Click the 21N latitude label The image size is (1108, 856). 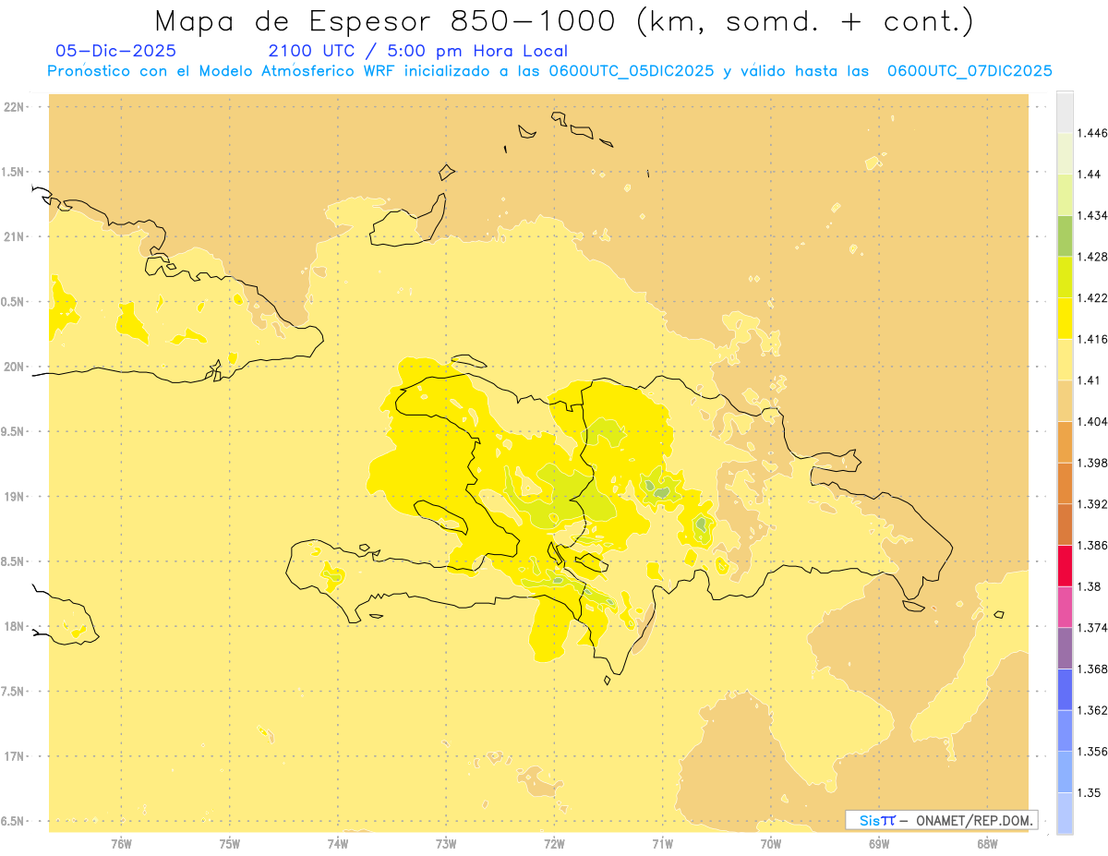[15, 237]
